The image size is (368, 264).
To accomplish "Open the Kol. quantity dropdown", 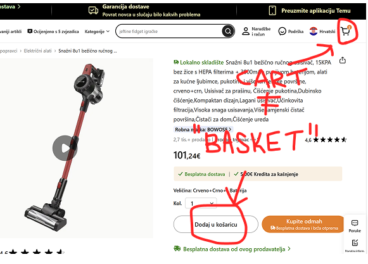I will 201,203.
